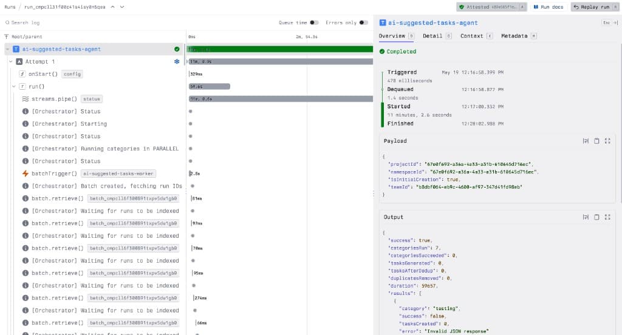Enable the Queue time toggle

[314, 22]
